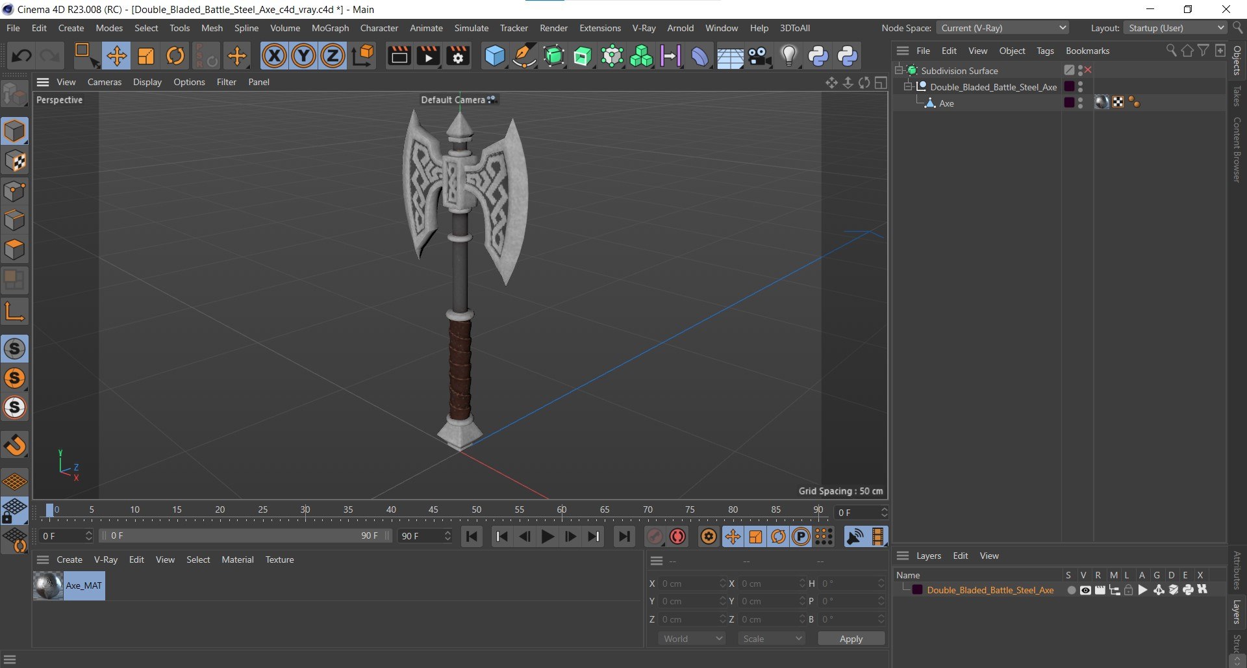The image size is (1247, 668).
Task: Select the Move tool
Action: click(117, 56)
